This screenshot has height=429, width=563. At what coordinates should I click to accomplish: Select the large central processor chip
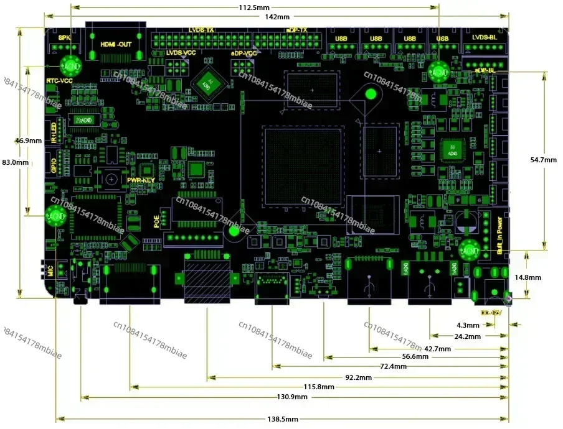(x=303, y=166)
